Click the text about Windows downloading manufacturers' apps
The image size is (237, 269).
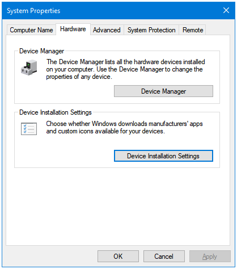point(124,127)
